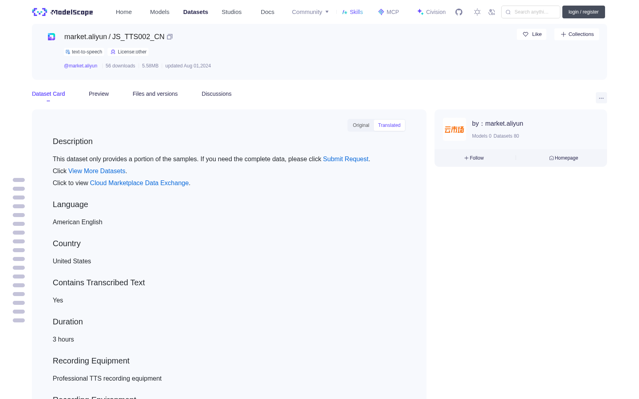Add dataset to Collections
The height and width of the screenshot is (399, 639).
pos(577,34)
